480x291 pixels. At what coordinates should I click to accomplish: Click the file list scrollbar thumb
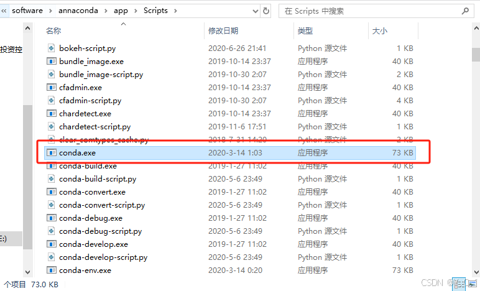coord(476,55)
